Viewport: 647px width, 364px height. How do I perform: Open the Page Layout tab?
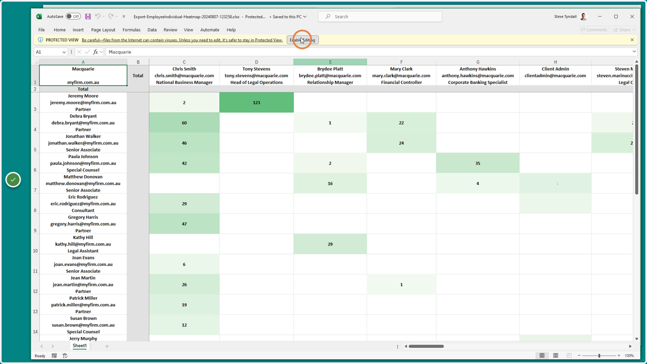click(x=103, y=30)
